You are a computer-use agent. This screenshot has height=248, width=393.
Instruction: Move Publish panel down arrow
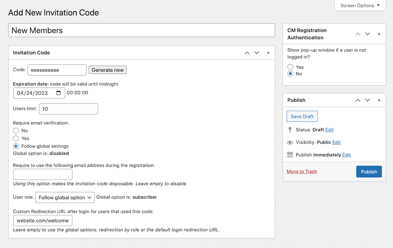tap(367, 100)
